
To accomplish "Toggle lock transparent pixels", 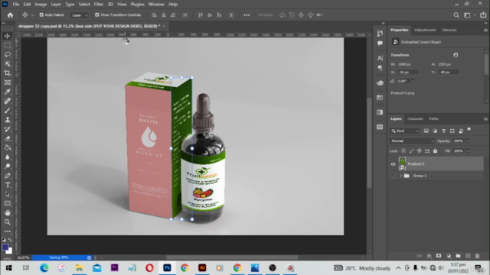I will click(403, 151).
